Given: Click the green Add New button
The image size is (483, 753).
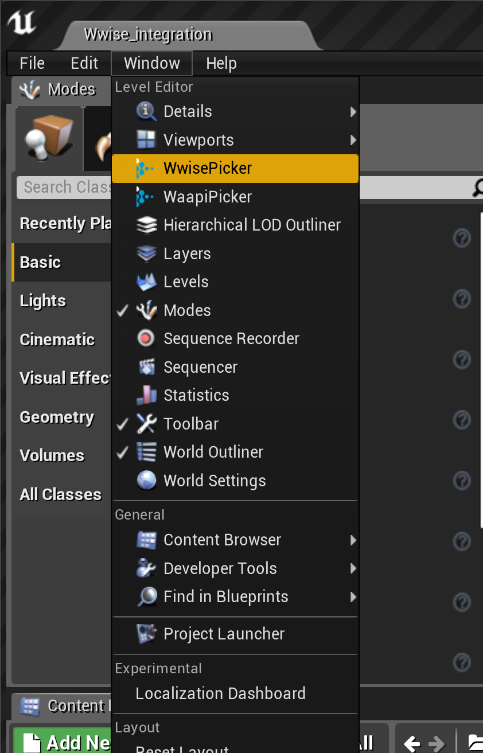Looking at the screenshot, I should (x=63, y=742).
